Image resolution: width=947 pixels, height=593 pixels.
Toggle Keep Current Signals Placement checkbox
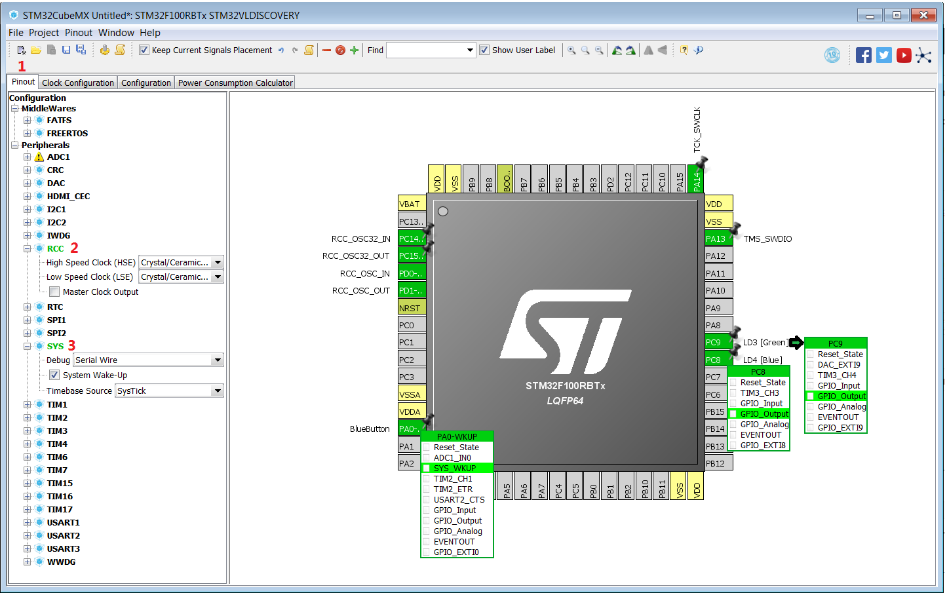point(144,50)
